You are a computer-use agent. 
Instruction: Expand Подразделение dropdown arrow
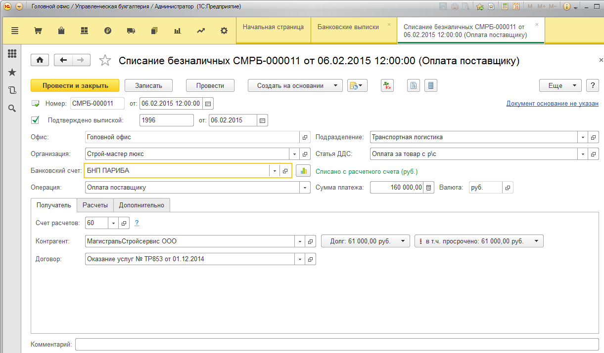tap(583, 137)
